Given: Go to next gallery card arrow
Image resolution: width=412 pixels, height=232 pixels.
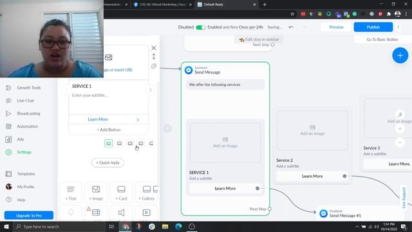Looking at the screenshot, I should (x=150, y=90).
